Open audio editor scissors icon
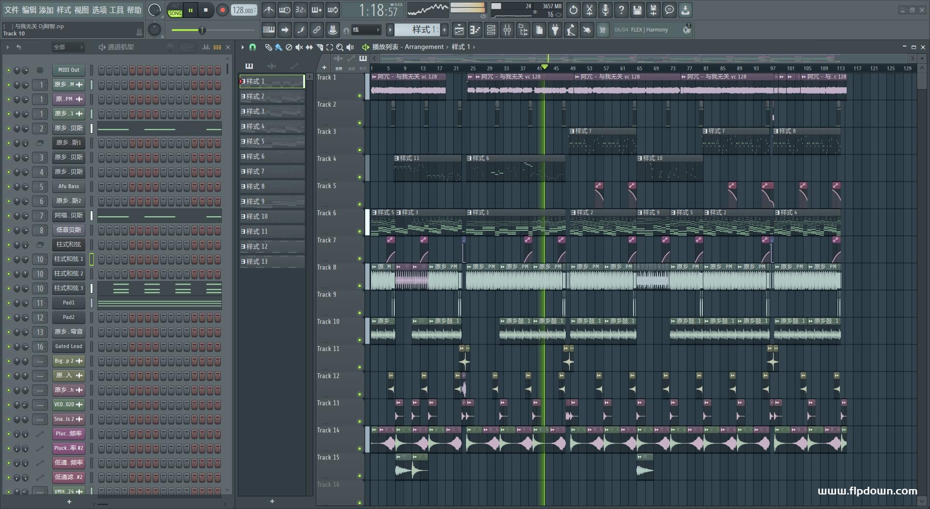Screen dimensions: 930x509 tap(589, 10)
